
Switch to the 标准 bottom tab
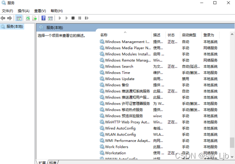tap(53, 162)
